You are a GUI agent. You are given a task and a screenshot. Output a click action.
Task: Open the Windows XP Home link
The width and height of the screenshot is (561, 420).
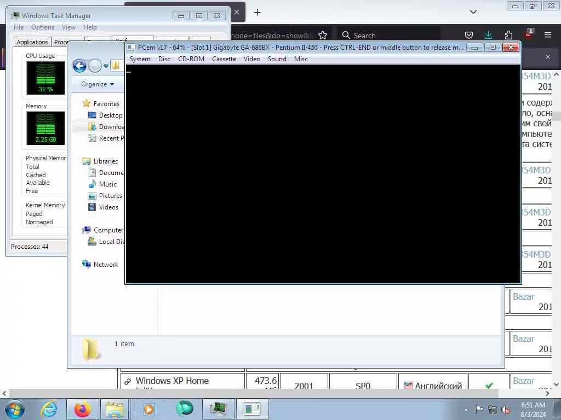click(172, 381)
